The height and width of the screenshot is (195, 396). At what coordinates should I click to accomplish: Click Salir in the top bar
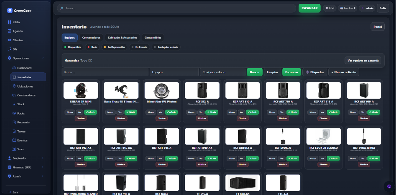383,8
